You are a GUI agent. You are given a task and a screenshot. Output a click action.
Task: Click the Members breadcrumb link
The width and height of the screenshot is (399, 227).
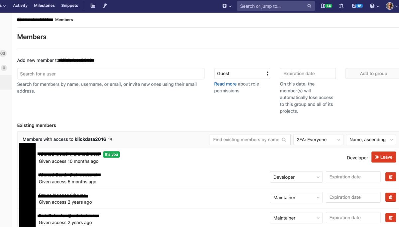point(64,20)
